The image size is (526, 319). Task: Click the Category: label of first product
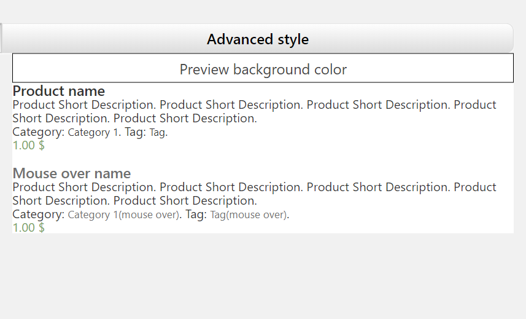click(38, 132)
